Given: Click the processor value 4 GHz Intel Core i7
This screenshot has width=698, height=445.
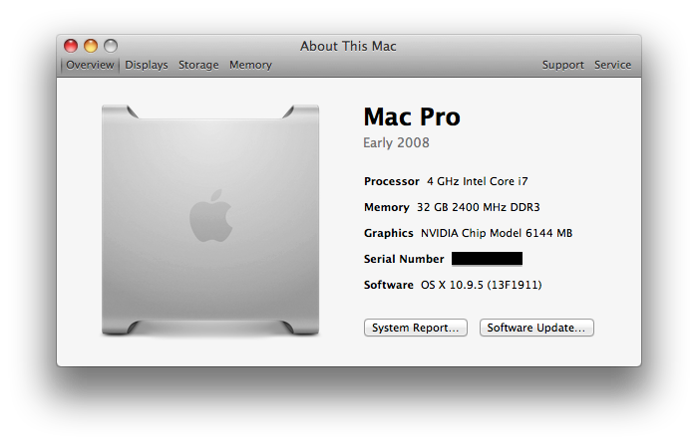Looking at the screenshot, I should [478, 181].
